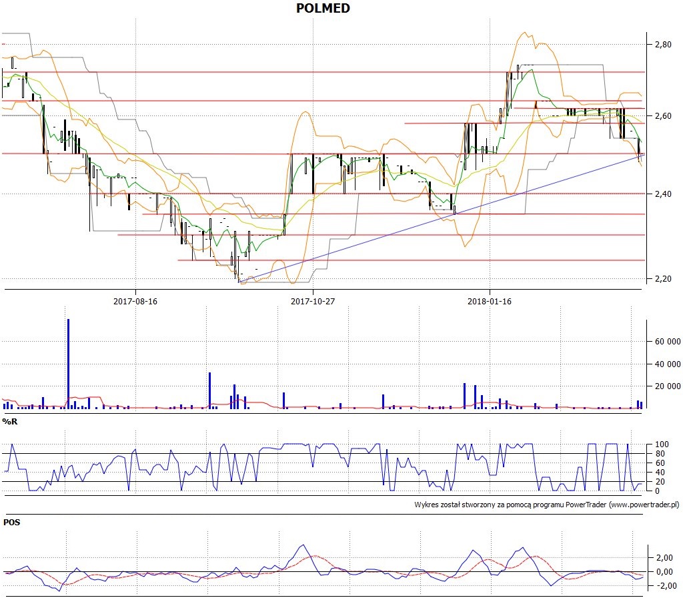
Task: Click the 40 000 volume axis label
Action: tap(668, 364)
